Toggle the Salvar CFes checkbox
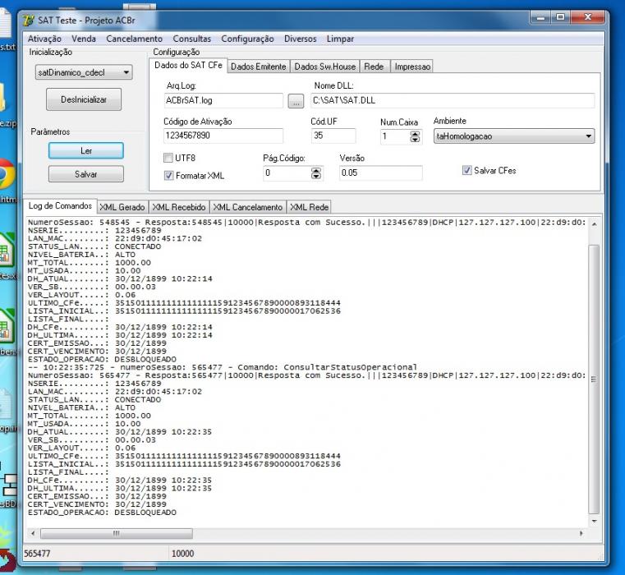The width and height of the screenshot is (625, 575). click(x=466, y=171)
